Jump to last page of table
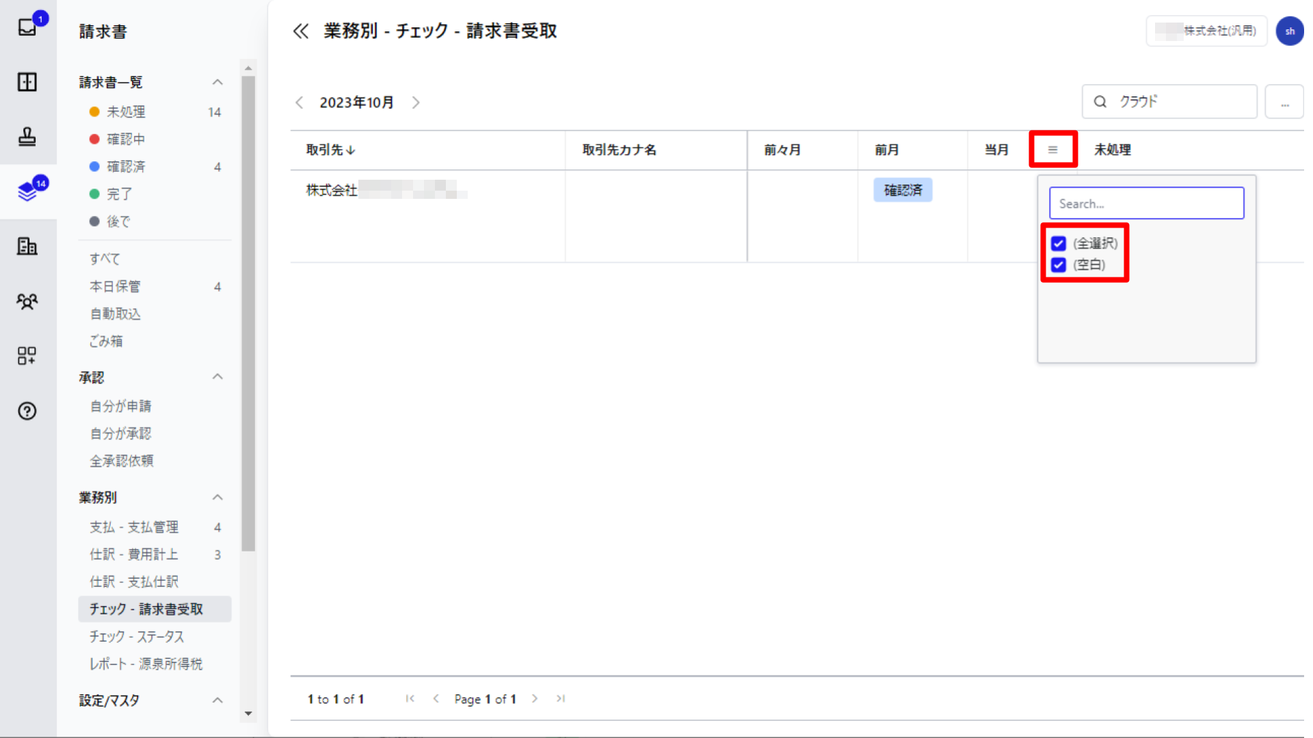1313x738 pixels. tap(561, 698)
